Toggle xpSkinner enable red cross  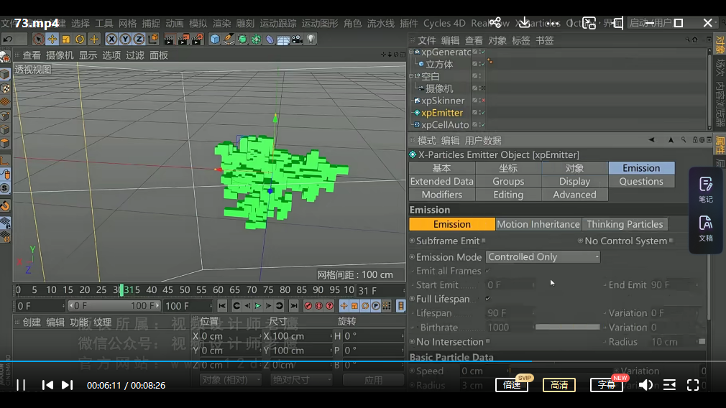click(482, 101)
